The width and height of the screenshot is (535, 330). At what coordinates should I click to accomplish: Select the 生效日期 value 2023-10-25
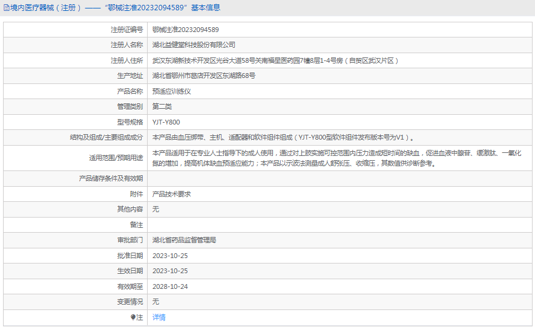pos(170,271)
